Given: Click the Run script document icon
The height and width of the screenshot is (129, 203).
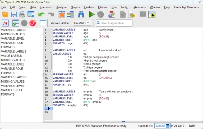Looking at the screenshot, I should [x=132, y=14].
